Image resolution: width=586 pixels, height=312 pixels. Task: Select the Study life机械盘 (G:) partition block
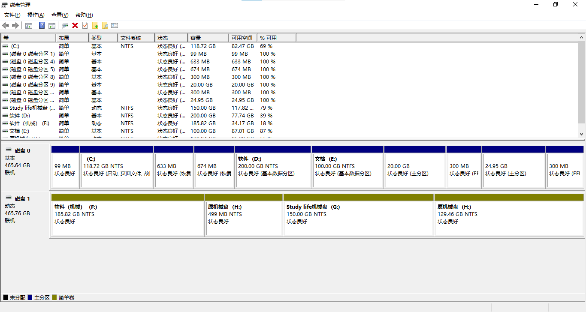pos(359,218)
